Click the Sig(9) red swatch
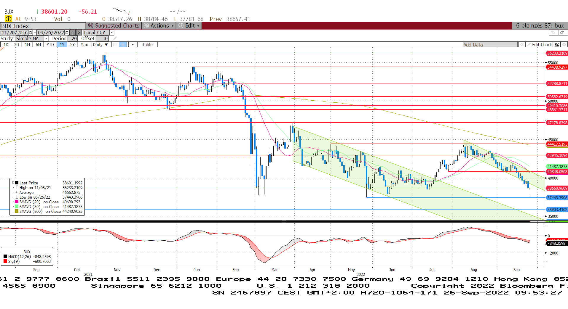The image size is (568, 309). pyautogui.click(x=5, y=261)
